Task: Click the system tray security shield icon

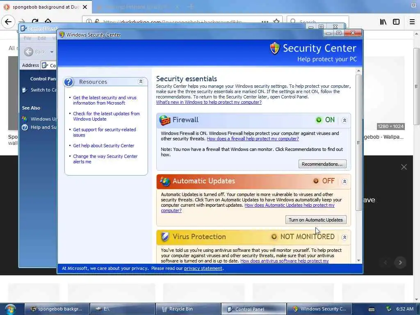Action: [389, 309]
